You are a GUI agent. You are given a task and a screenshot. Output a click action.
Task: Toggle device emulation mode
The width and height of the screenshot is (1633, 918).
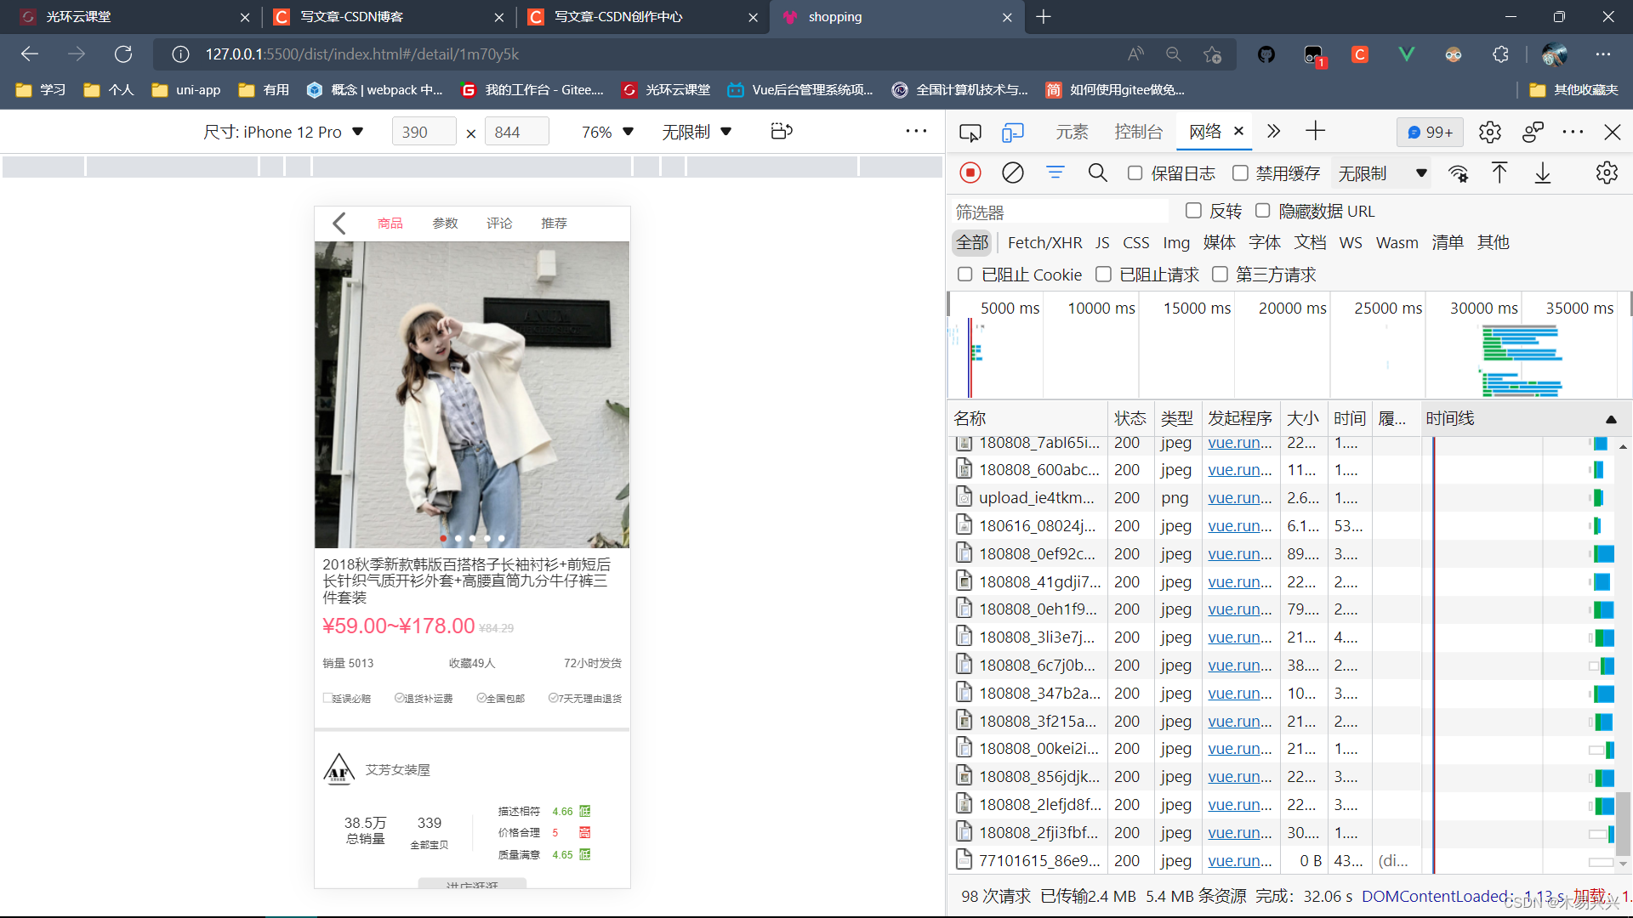pos(1012,132)
